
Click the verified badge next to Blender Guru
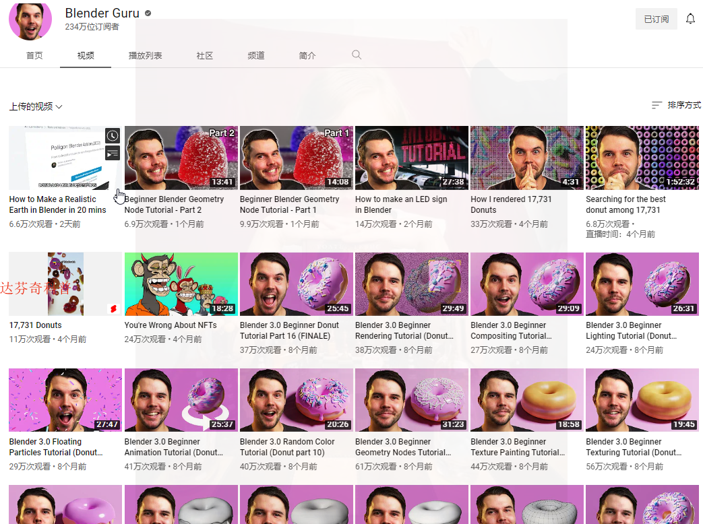[148, 13]
